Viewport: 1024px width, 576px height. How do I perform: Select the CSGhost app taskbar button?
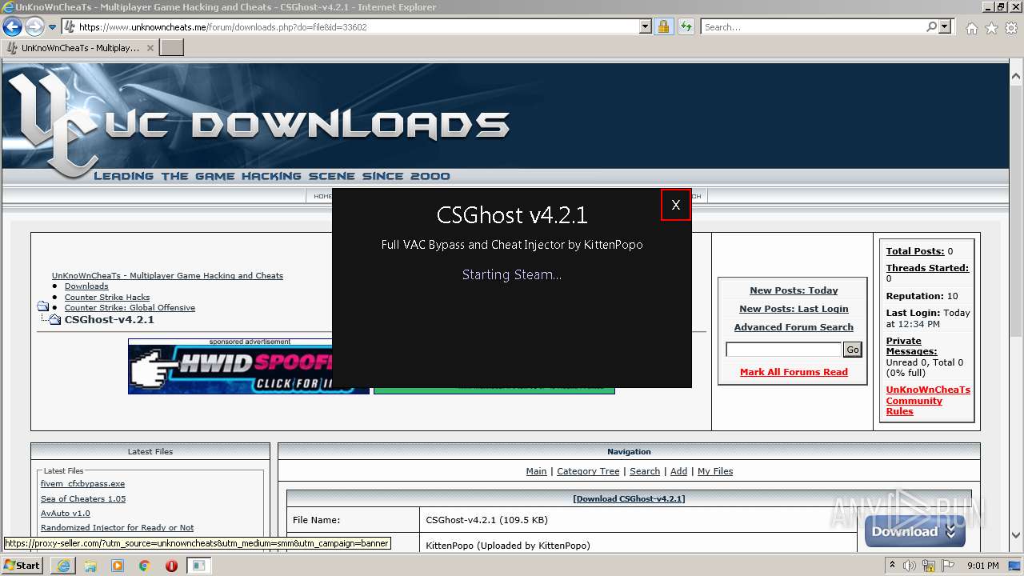[x=199, y=566]
